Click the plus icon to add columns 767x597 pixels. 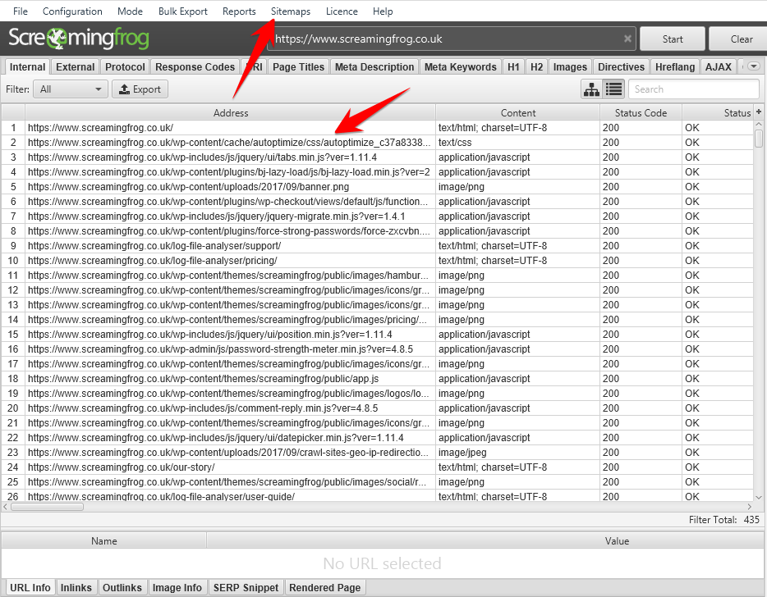coord(759,112)
